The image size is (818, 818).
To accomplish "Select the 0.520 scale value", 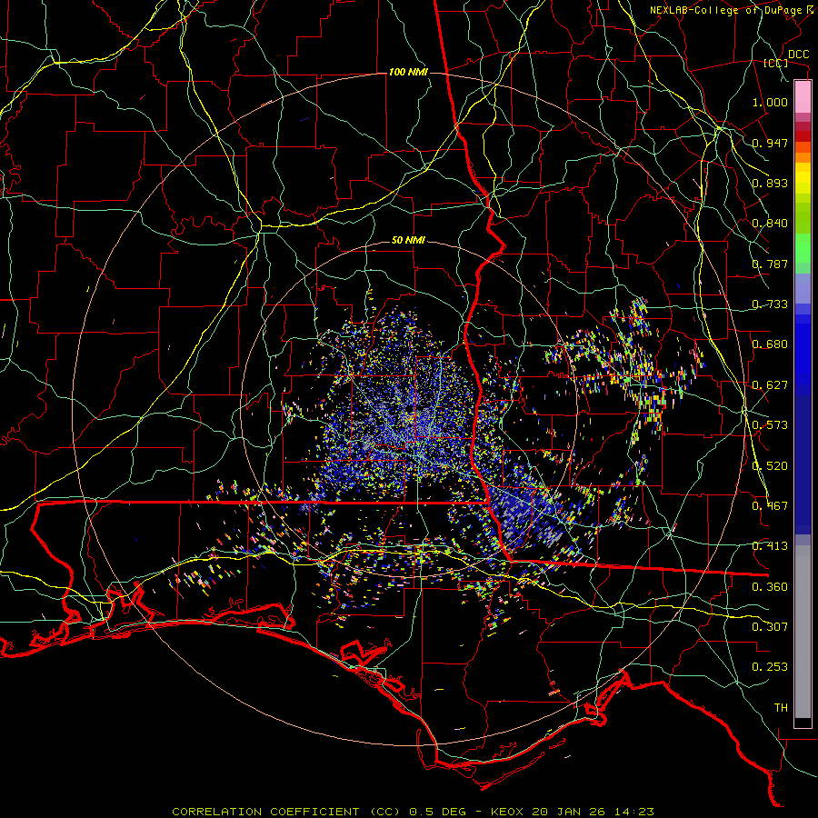I will tap(770, 466).
